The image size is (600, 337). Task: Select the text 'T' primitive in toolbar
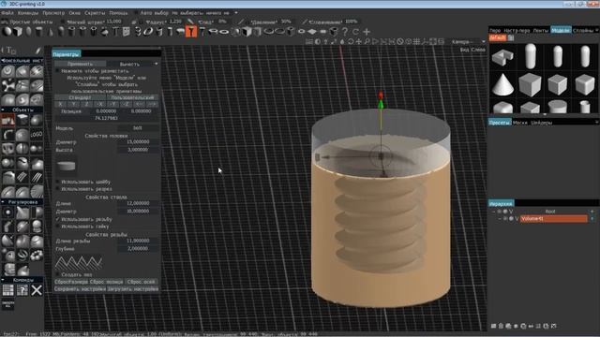(115, 32)
